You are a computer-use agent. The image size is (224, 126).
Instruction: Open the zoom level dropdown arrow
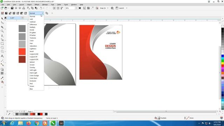click(x=76, y=8)
